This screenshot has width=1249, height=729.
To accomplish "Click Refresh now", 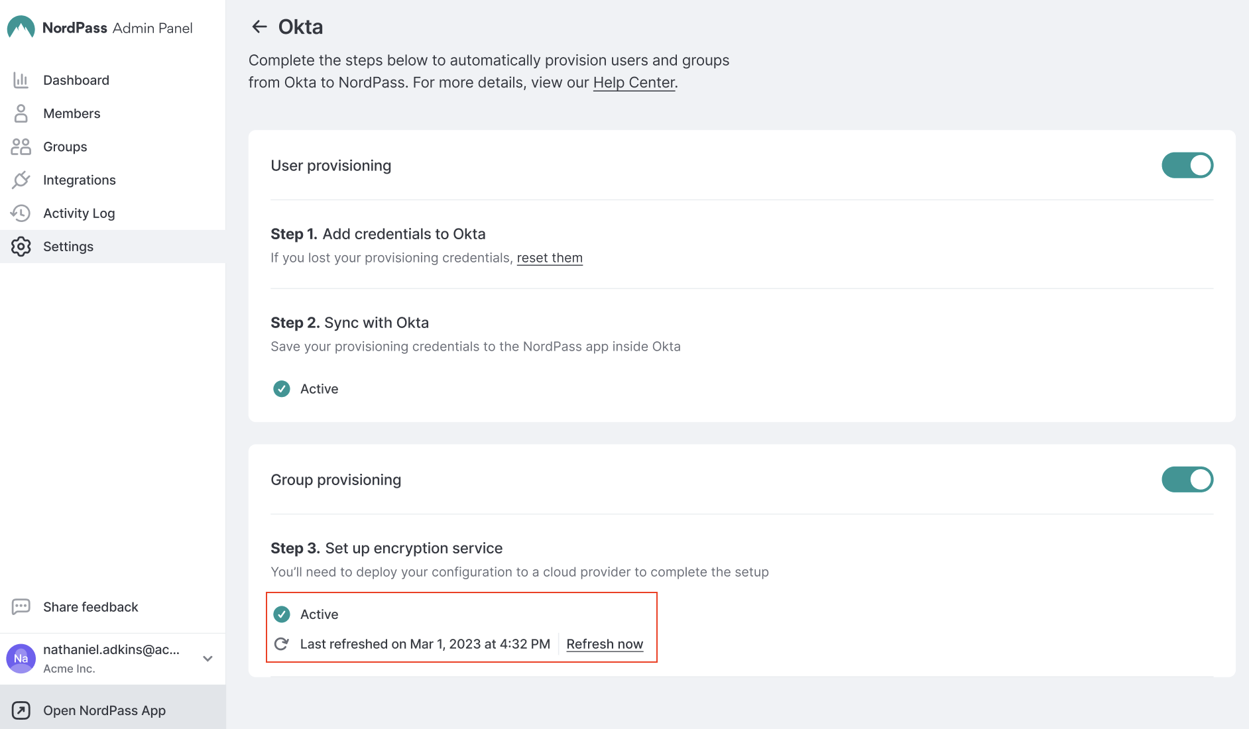I will point(605,644).
